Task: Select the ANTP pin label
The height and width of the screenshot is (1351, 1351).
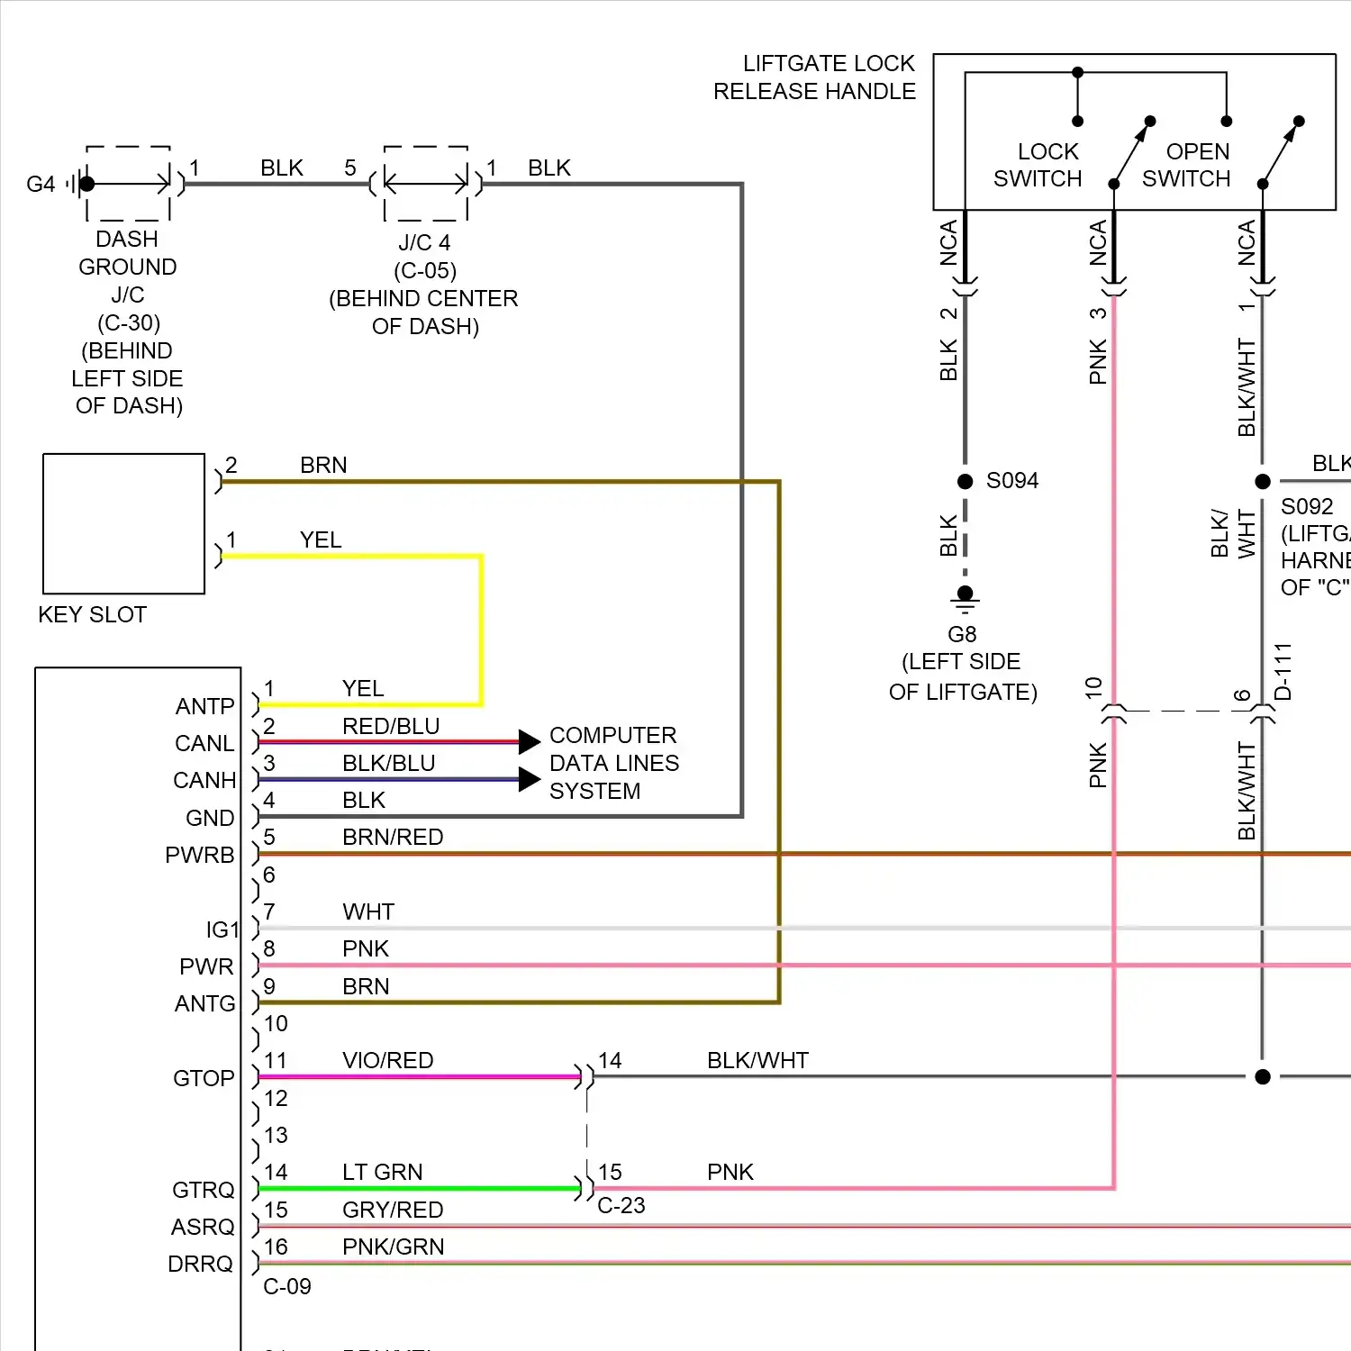Action: coord(205,706)
